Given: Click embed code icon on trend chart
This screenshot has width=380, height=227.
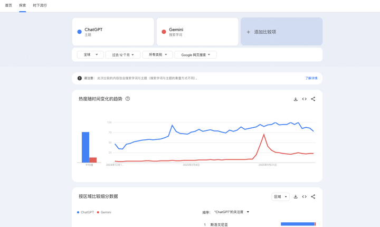Looking at the screenshot, I should [304, 99].
